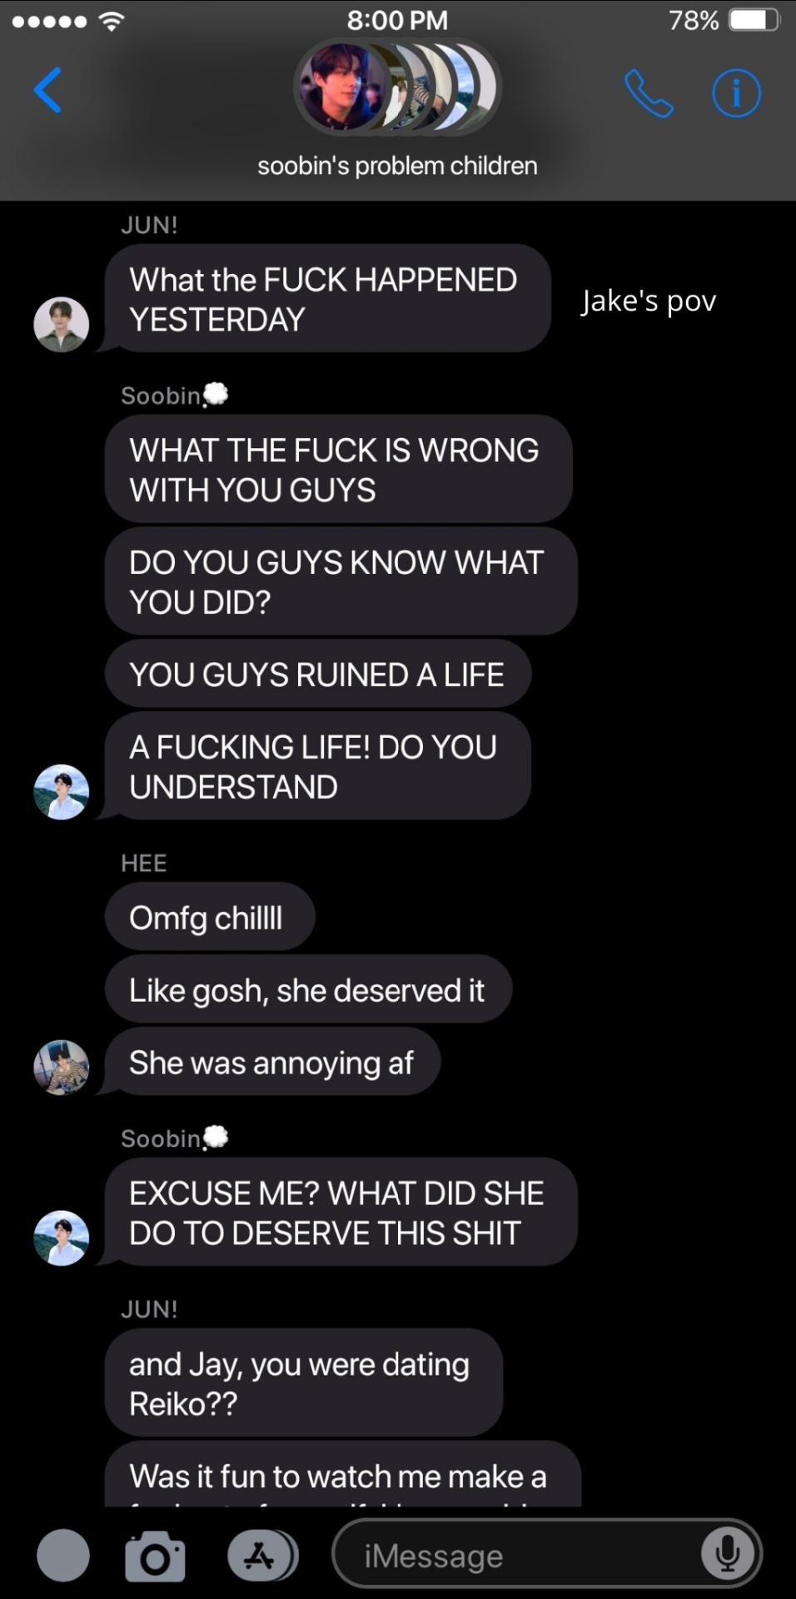
Task: Open the group avatar stack at top
Action: pyautogui.click(x=397, y=87)
